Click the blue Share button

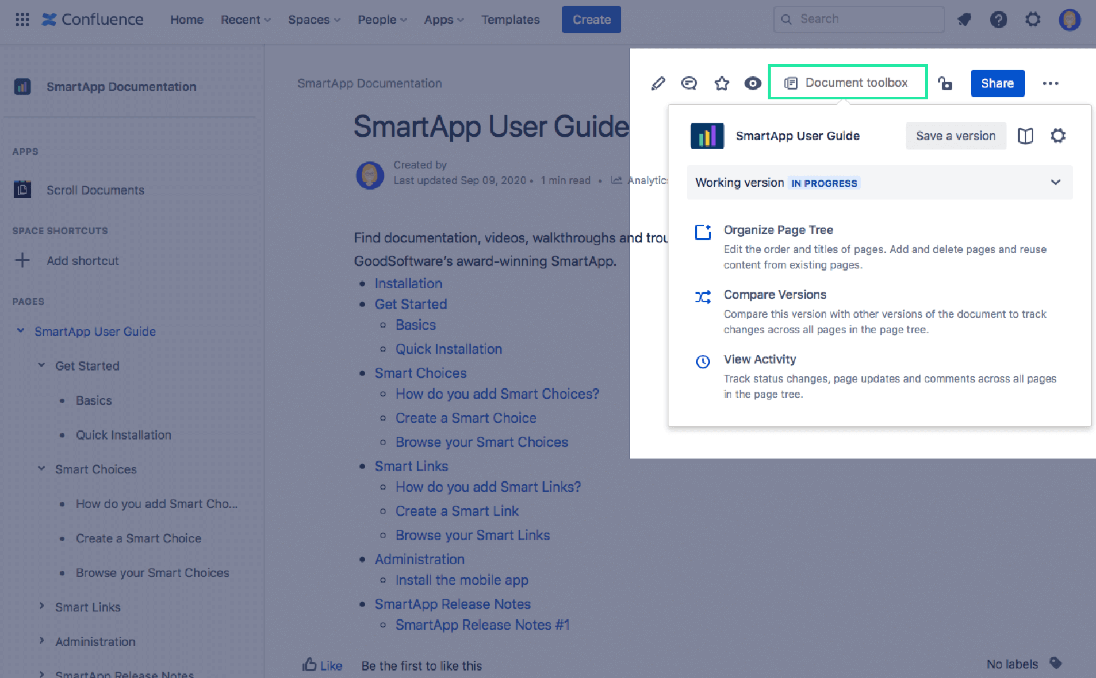[997, 83]
